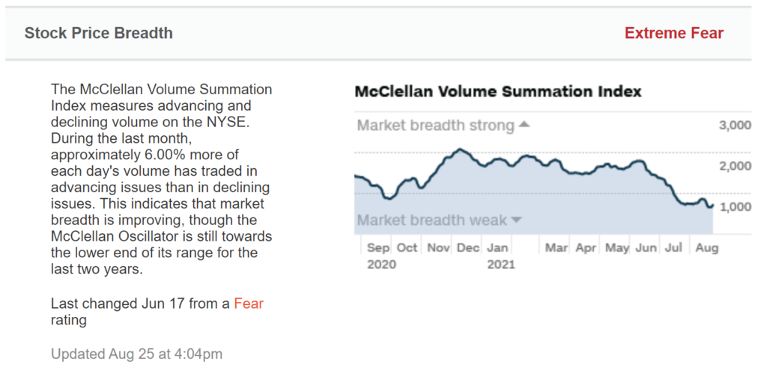This screenshot has width=767, height=379.
Task: Click the Jul month label on chart axis
Action: 673,247
